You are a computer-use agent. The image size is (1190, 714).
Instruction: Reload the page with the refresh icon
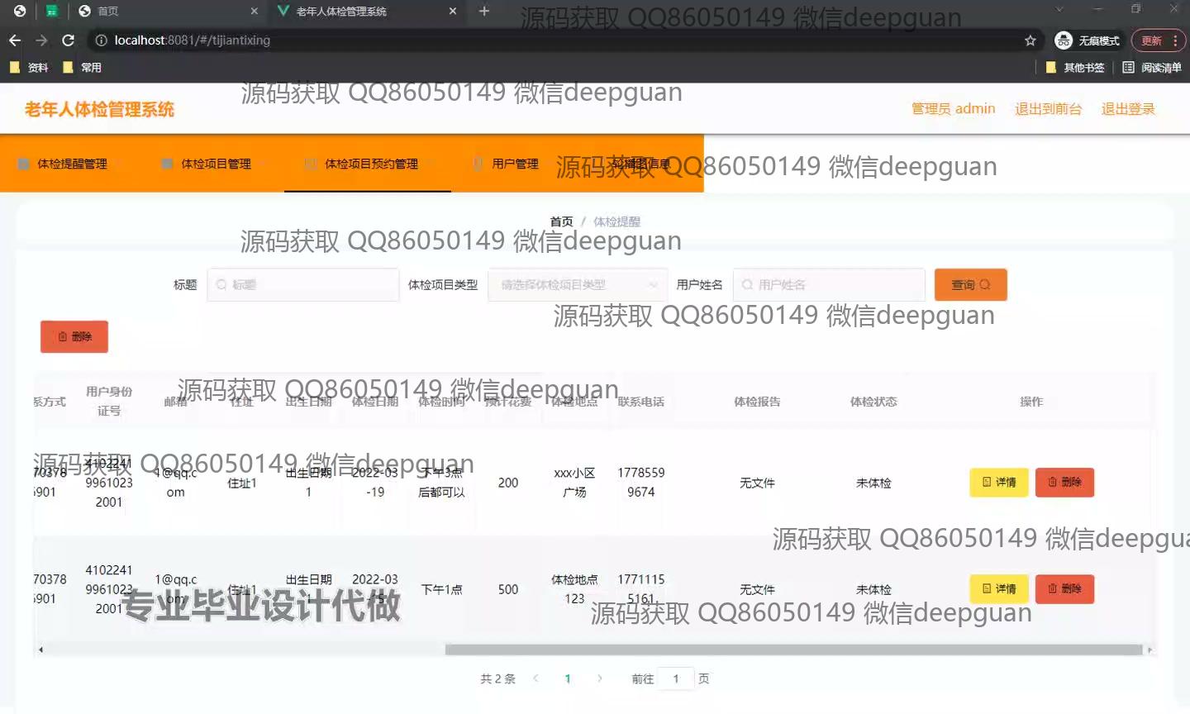point(69,40)
